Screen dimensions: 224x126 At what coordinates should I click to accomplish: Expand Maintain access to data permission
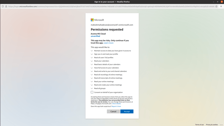click(92, 51)
